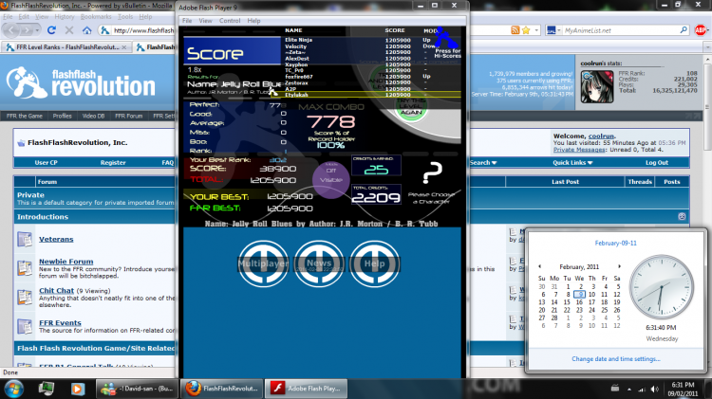
Task: Open the News circle button in Flash
Action: click(x=319, y=263)
